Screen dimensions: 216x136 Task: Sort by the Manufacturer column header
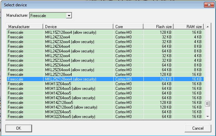(25, 27)
